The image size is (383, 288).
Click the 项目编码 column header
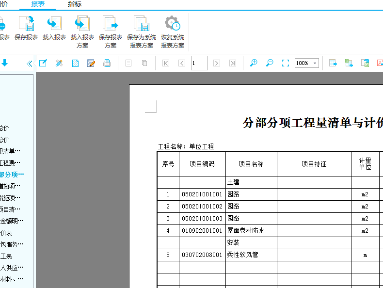[x=202, y=164]
